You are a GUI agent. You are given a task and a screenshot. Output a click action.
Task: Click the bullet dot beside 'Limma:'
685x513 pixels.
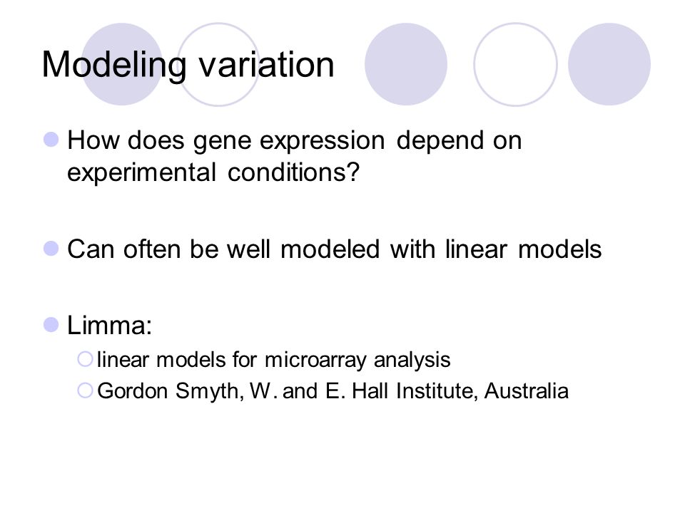coord(51,325)
